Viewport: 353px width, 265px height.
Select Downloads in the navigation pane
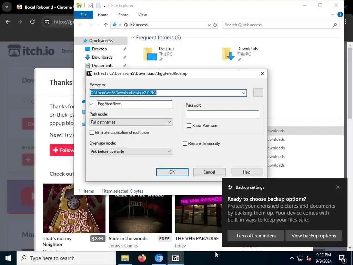tap(102, 57)
